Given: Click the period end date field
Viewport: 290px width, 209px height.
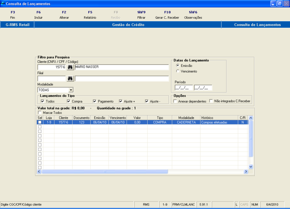Looking at the screenshot, I should click(203, 87).
